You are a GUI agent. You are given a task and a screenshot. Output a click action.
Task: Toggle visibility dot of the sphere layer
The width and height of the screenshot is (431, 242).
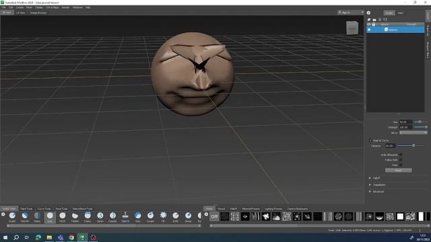pyautogui.click(x=369, y=30)
